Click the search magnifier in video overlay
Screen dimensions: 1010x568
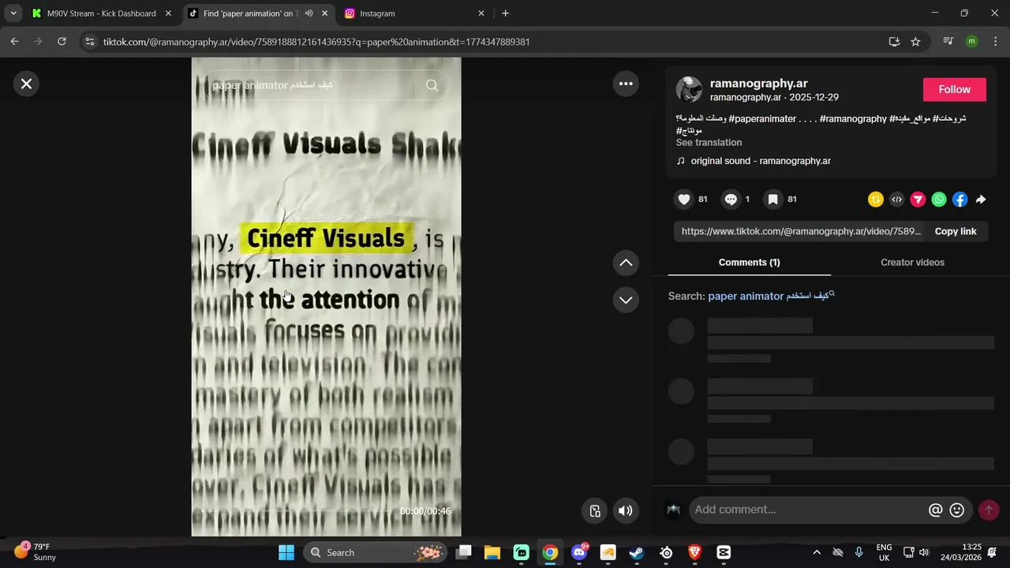(x=432, y=85)
